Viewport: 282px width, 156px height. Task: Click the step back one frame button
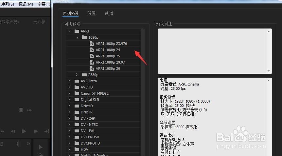click(x=13, y=131)
